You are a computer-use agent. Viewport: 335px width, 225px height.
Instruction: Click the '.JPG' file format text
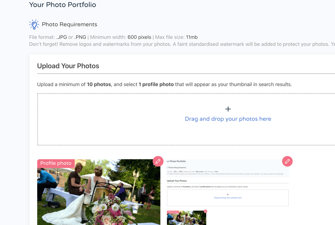click(62, 37)
